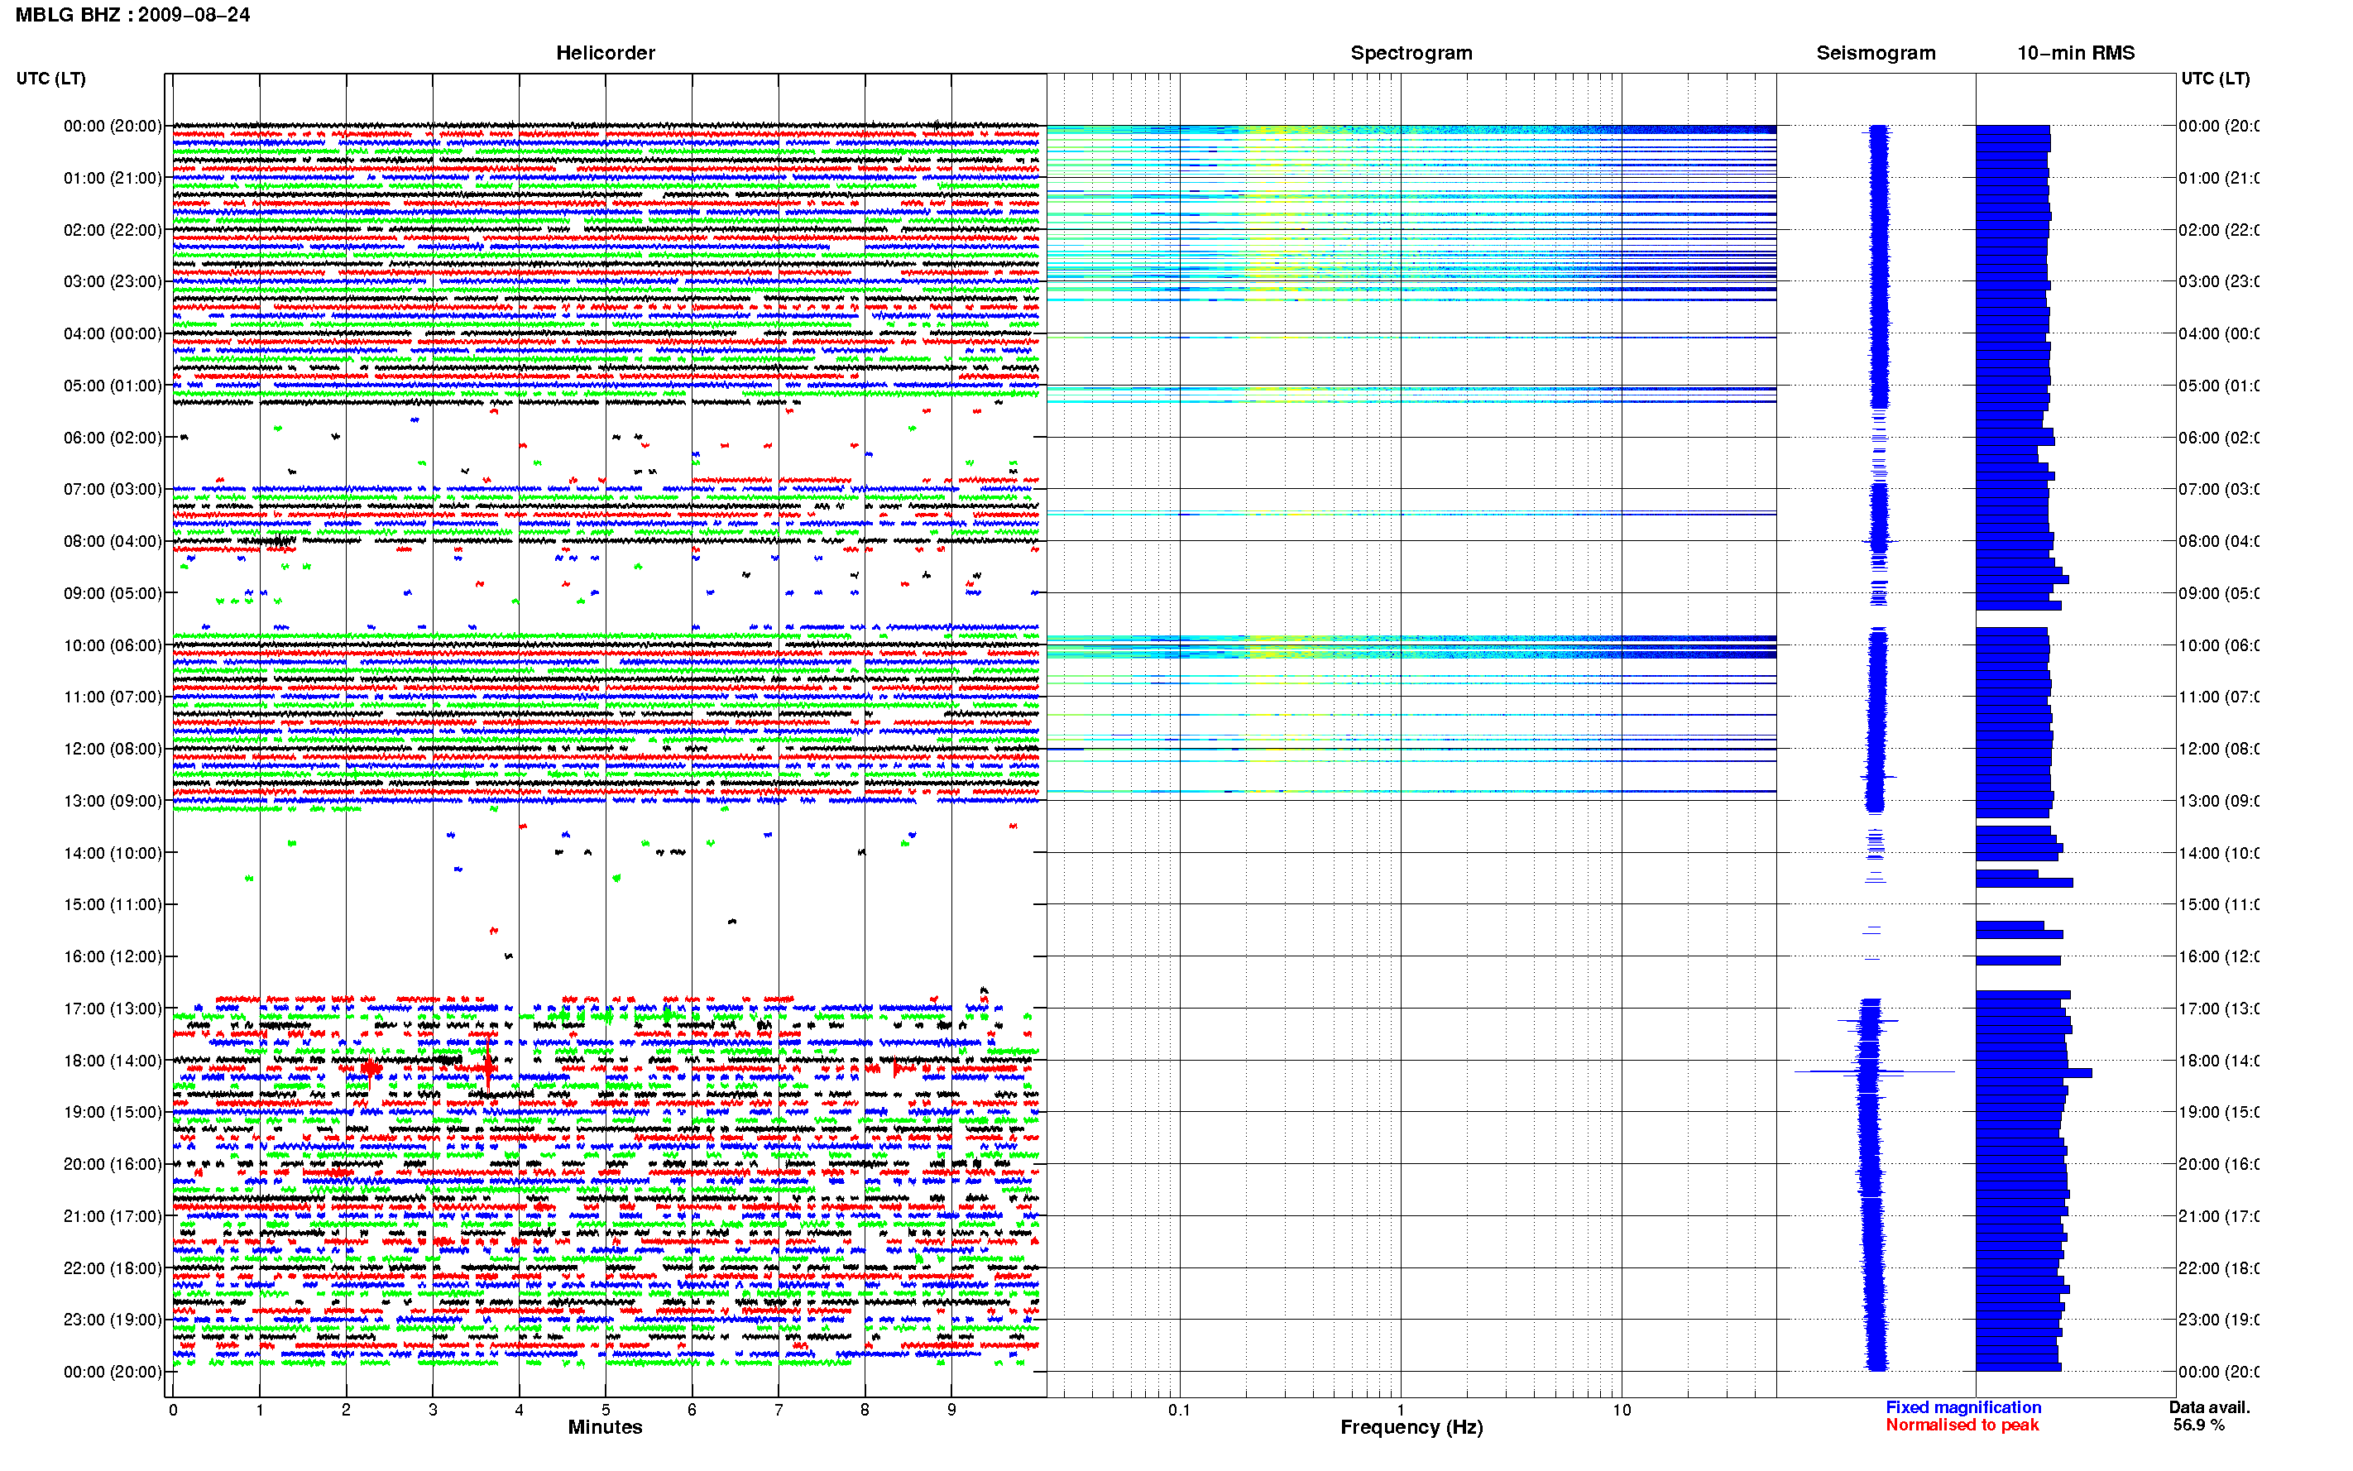Viewport: 2353px width, 1471px height.
Task: Click the red 'Normalised to peak' legend text
Action: pyautogui.click(x=1962, y=1425)
